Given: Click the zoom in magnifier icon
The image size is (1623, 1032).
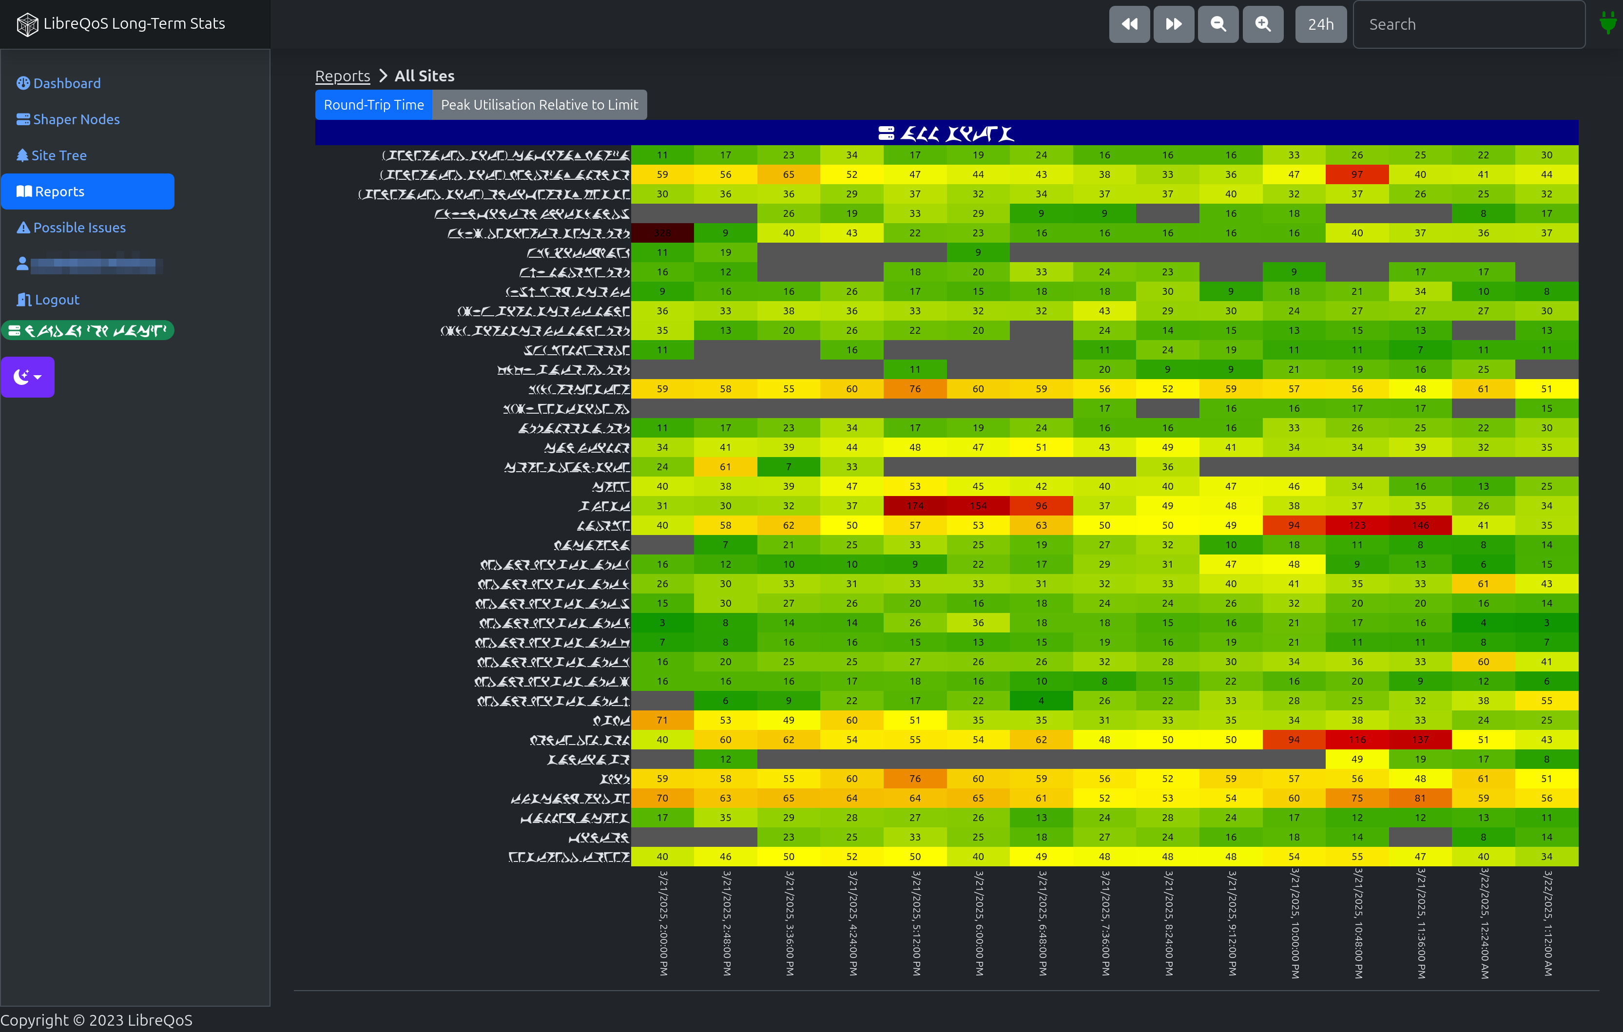Looking at the screenshot, I should pyautogui.click(x=1262, y=24).
